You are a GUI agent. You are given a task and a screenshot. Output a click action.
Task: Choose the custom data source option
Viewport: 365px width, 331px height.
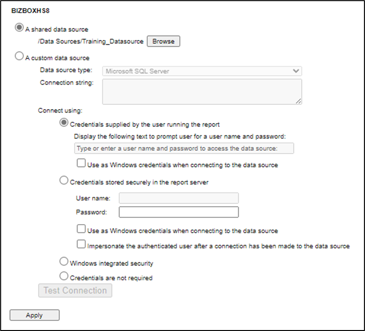(19, 57)
